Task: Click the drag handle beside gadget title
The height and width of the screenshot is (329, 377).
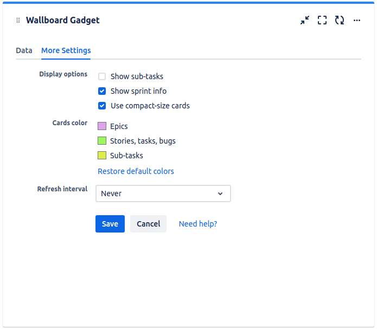Action: click(18, 21)
